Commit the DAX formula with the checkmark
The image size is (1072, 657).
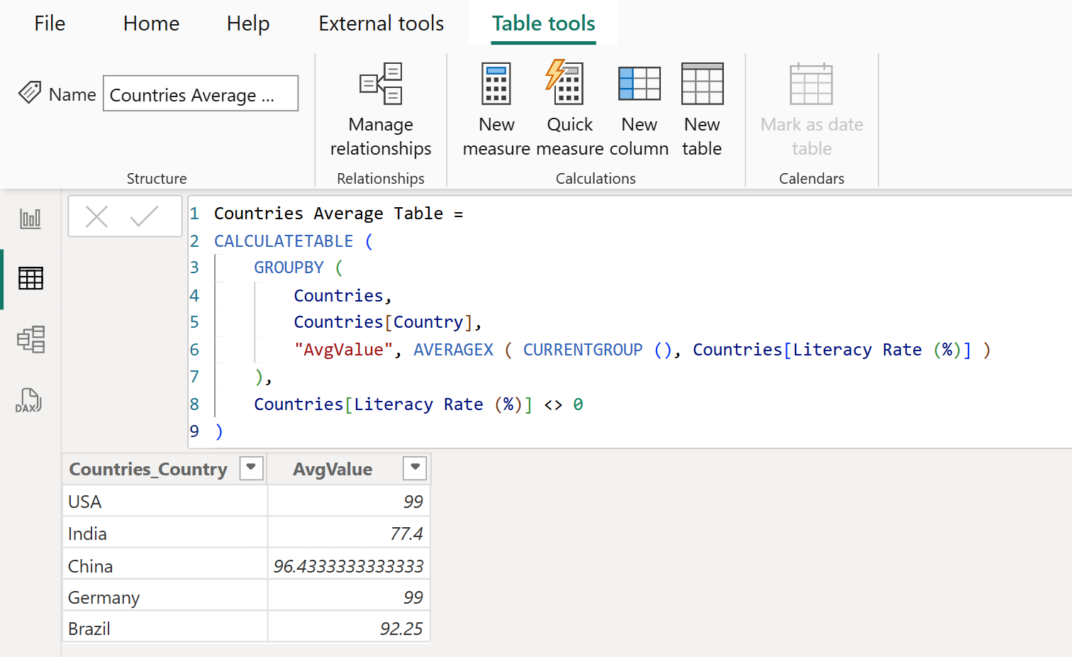pos(146,216)
